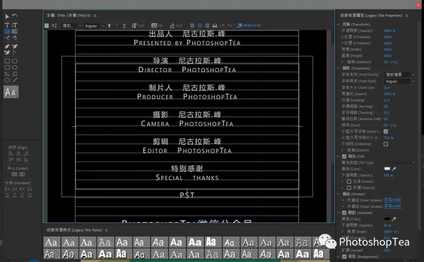Enable the Texture checkbox
424x262 pixels.
349,188
